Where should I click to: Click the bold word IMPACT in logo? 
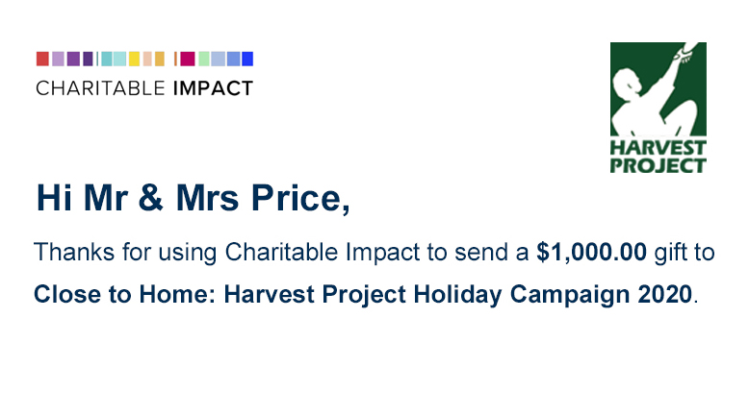click(213, 88)
